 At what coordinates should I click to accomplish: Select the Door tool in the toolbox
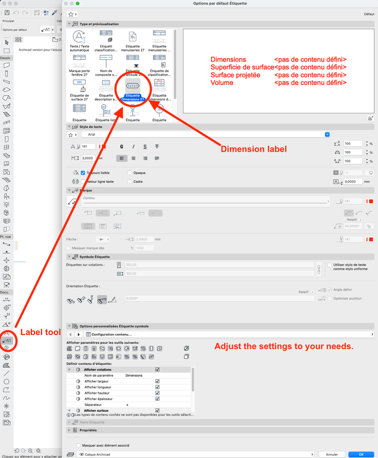[6, 139]
